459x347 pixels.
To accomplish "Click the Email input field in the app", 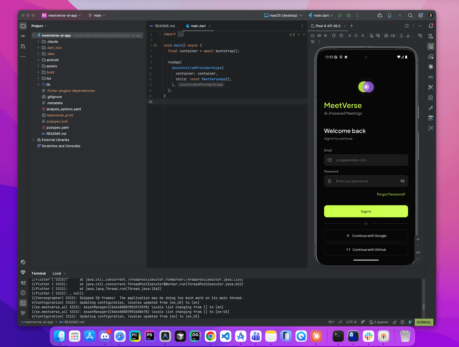I will 366,160.
